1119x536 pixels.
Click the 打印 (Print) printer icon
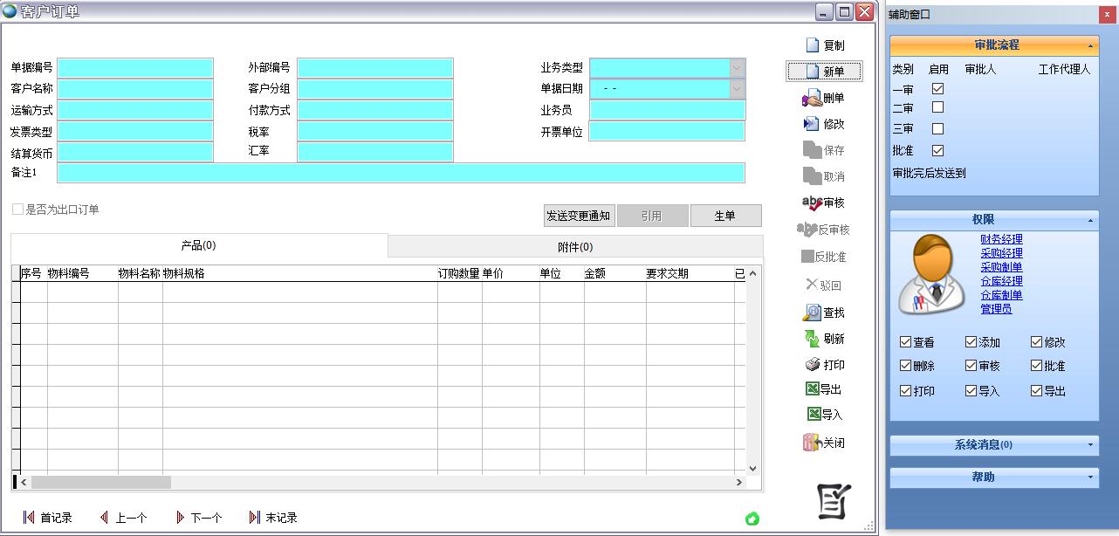(x=812, y=365)
